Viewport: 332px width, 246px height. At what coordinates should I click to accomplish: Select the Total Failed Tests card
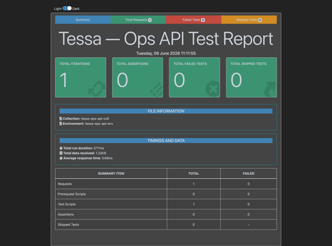coord(195,77)
